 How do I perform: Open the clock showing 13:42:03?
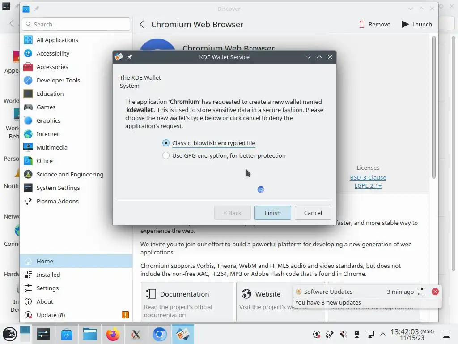(x=412, y=334)
